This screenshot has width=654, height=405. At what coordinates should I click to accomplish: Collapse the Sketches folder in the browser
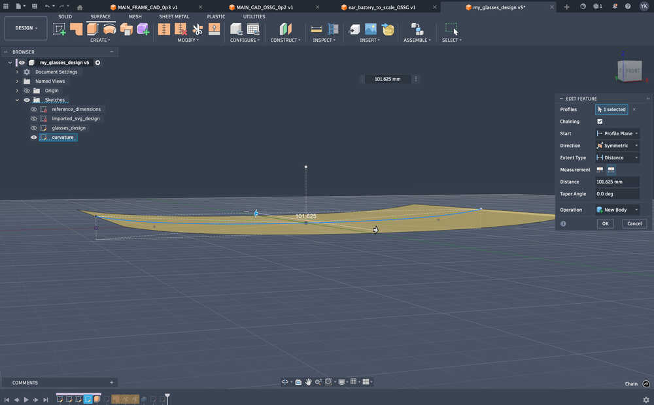[17, 99]
